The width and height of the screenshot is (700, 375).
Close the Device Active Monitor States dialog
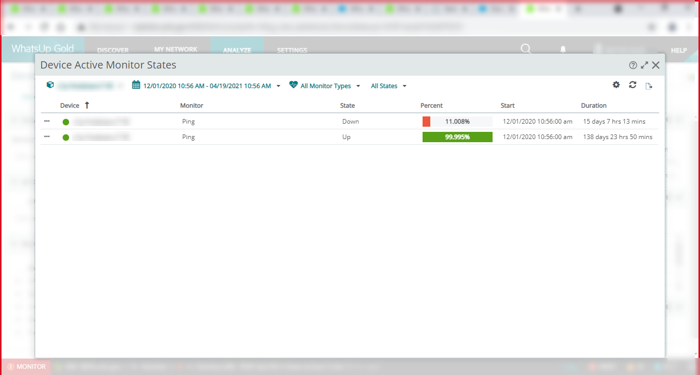[656, 65]
